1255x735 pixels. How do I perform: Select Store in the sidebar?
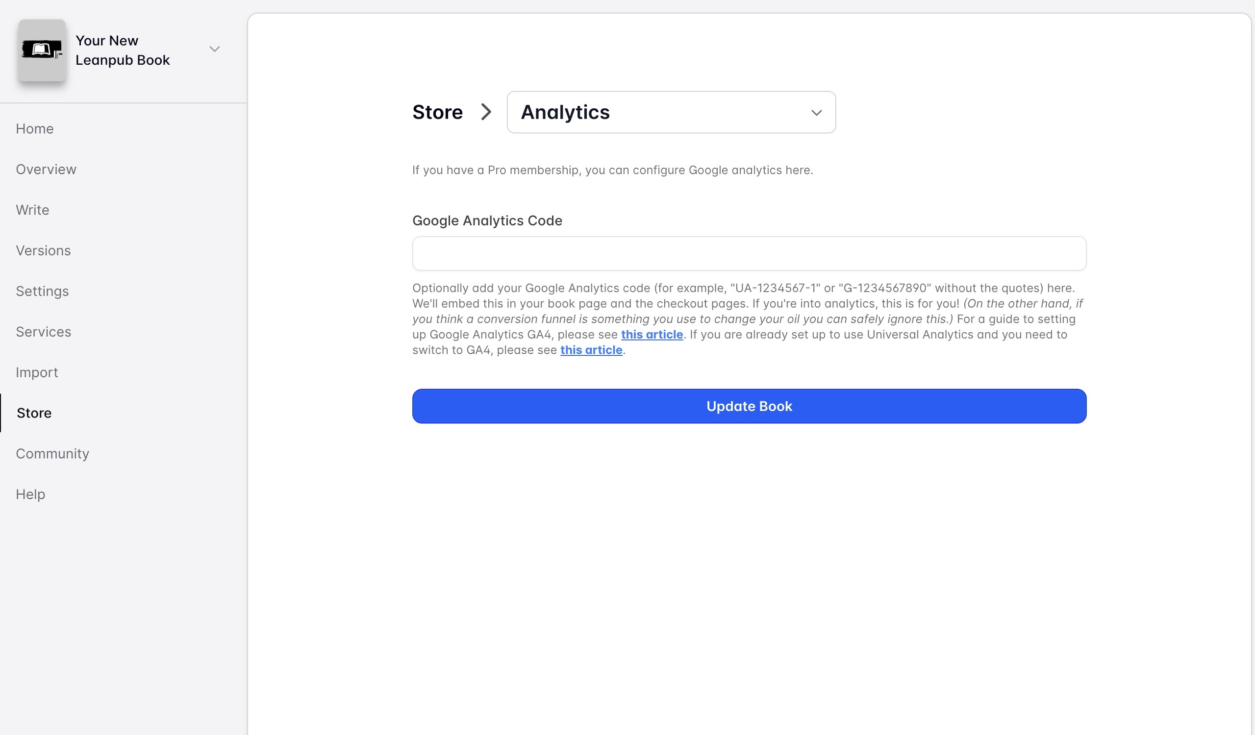click(34, 413)
